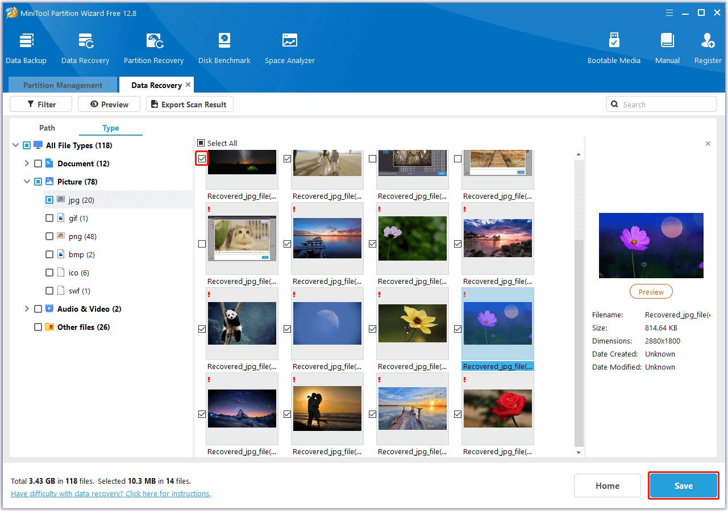Click Export Scan Result button

(190, 104)
